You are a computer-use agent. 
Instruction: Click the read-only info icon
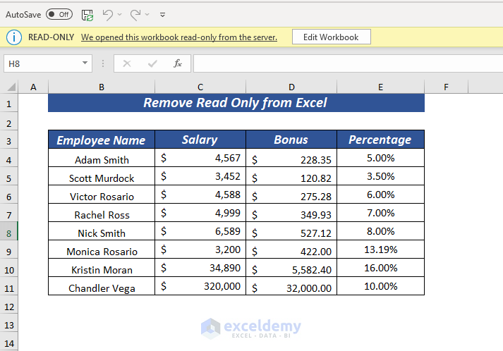pos(15,37)
